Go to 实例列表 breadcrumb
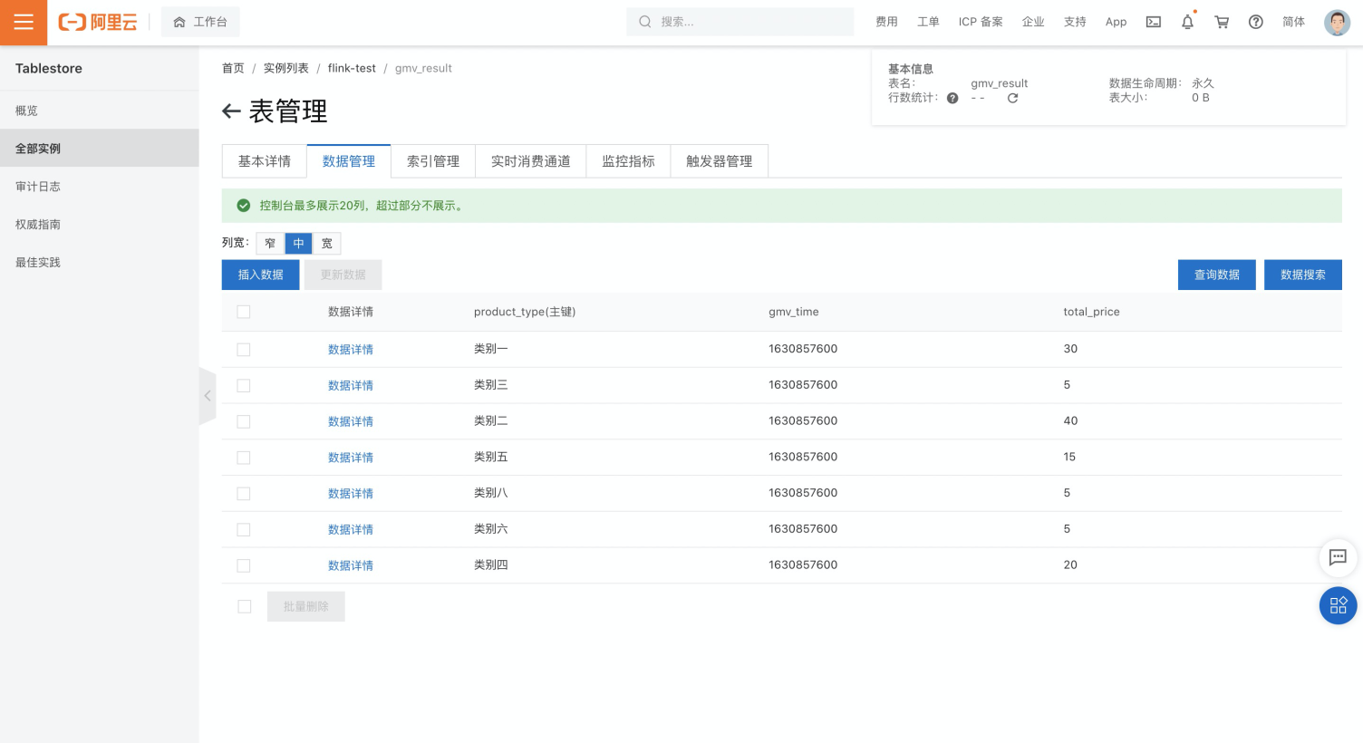This screenshot has height=743, width=1363. coord(286,68)
